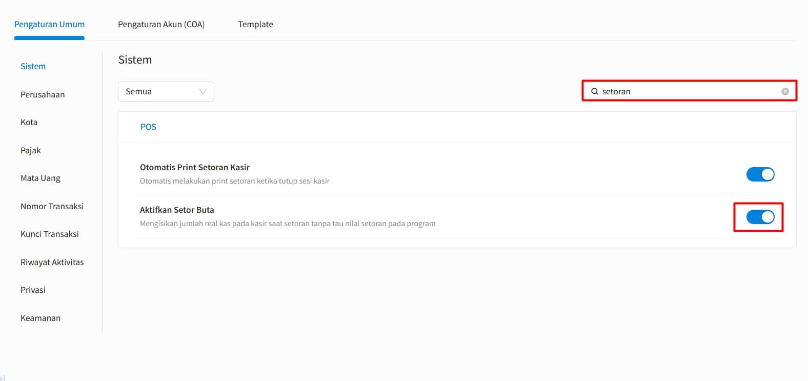Click the POS section header

[148, 127]
